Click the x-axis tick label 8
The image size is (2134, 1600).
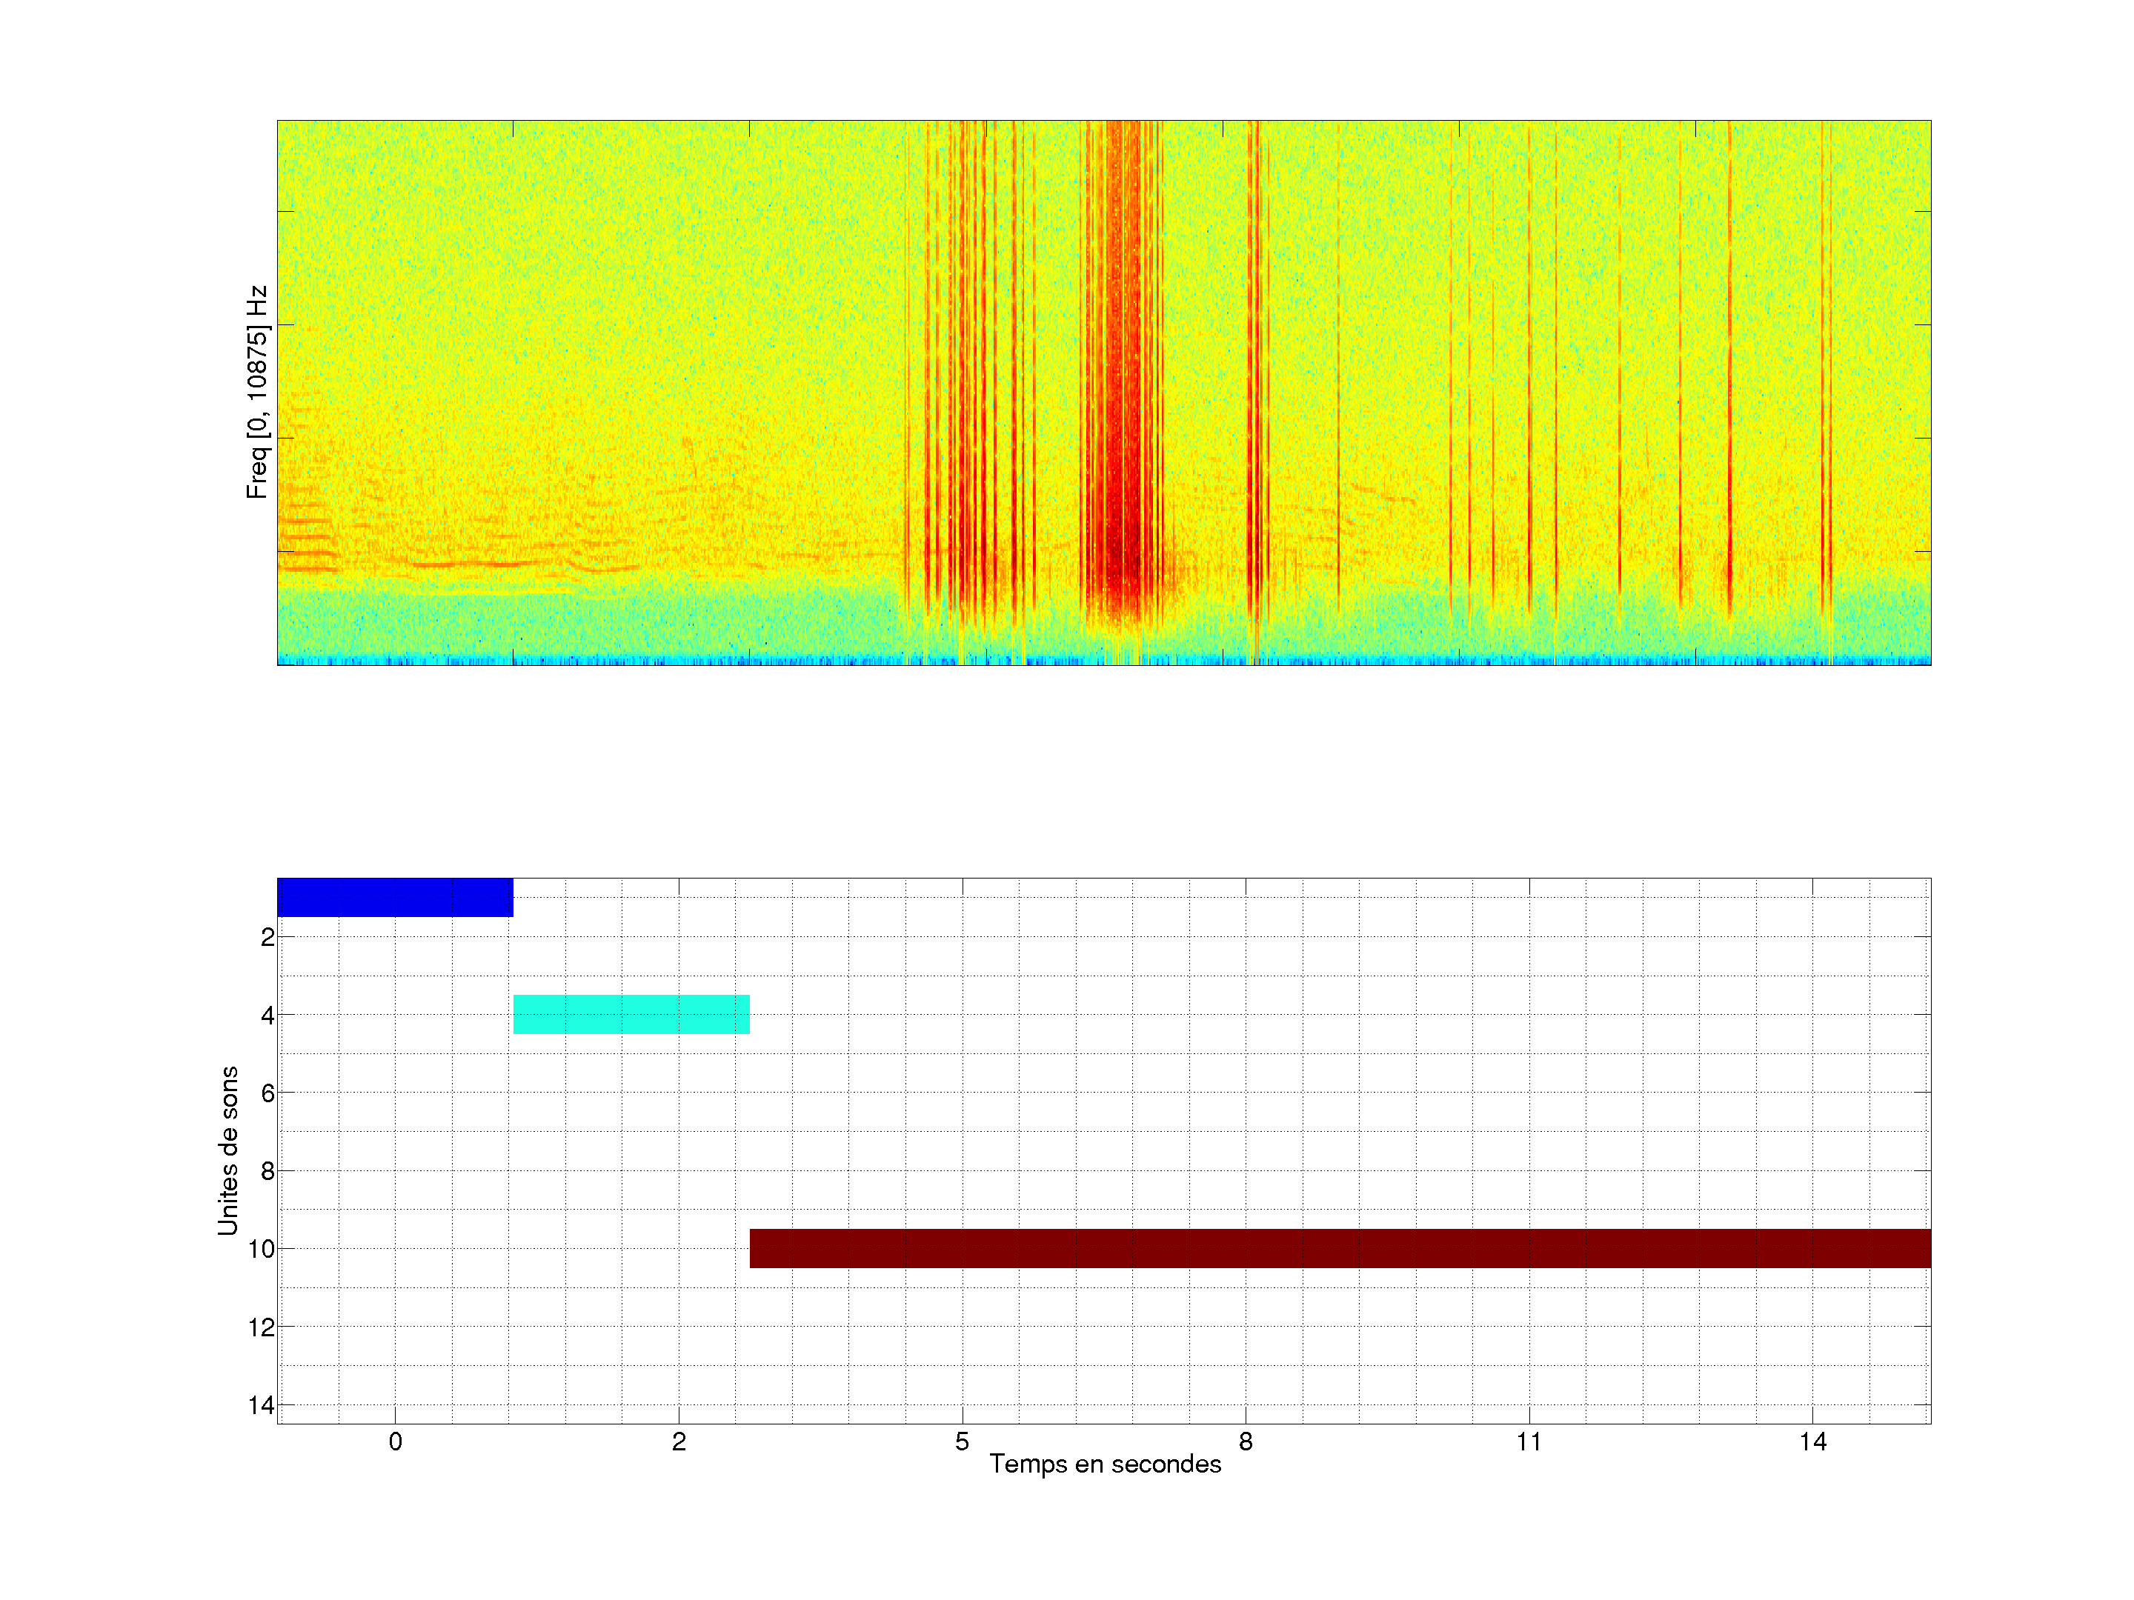[1246, 1441]
